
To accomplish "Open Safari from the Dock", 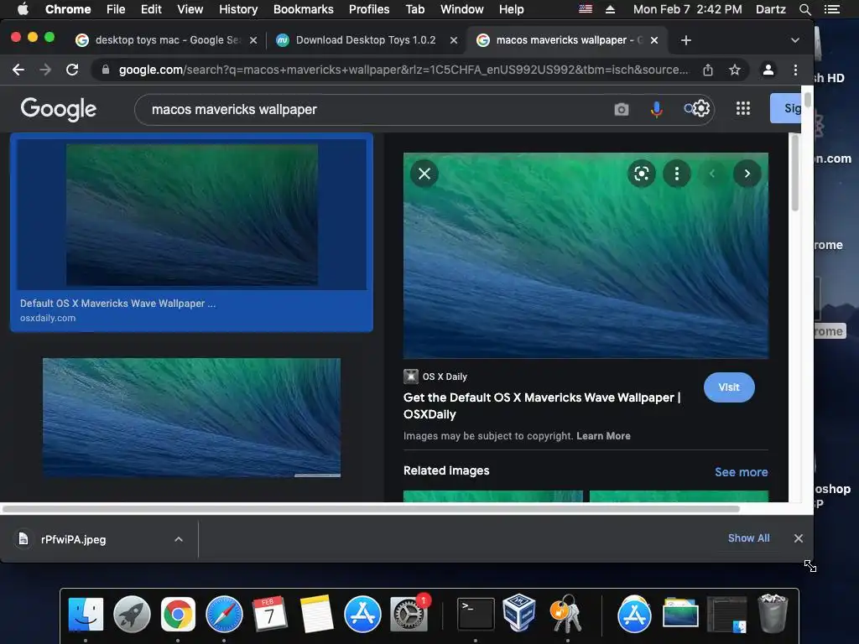I will click(224, 615).
